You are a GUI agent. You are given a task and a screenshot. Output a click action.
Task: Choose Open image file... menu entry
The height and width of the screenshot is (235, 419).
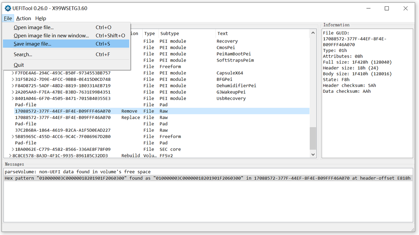(x=66, y=27)
